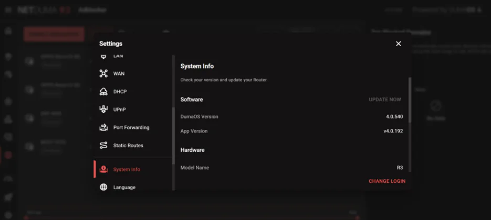Select the app version value v4.0.192

393,131
